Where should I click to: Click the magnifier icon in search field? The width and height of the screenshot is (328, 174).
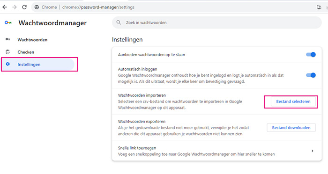[119, 22]
